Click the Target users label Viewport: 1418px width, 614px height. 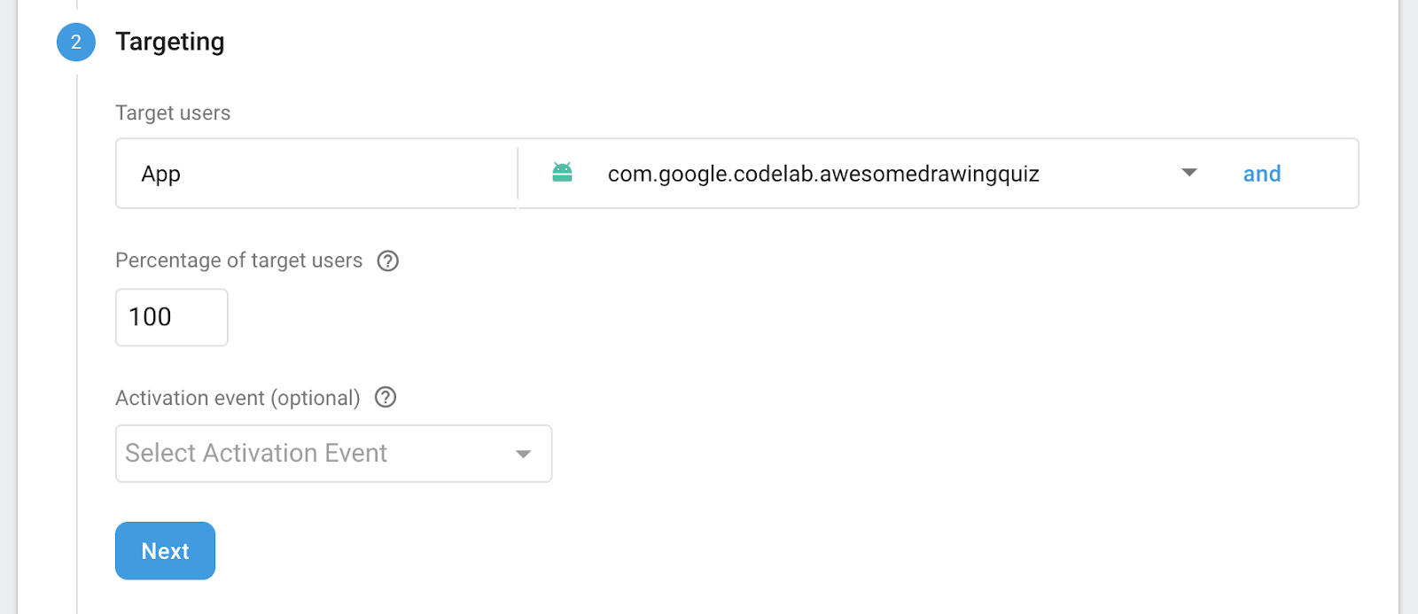pos(173,113)
